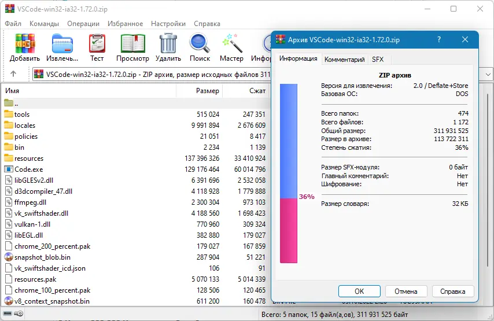The height and width of the screenshot is (321, 494).
Task: Click the archive path address field
Action: [152, 75]
